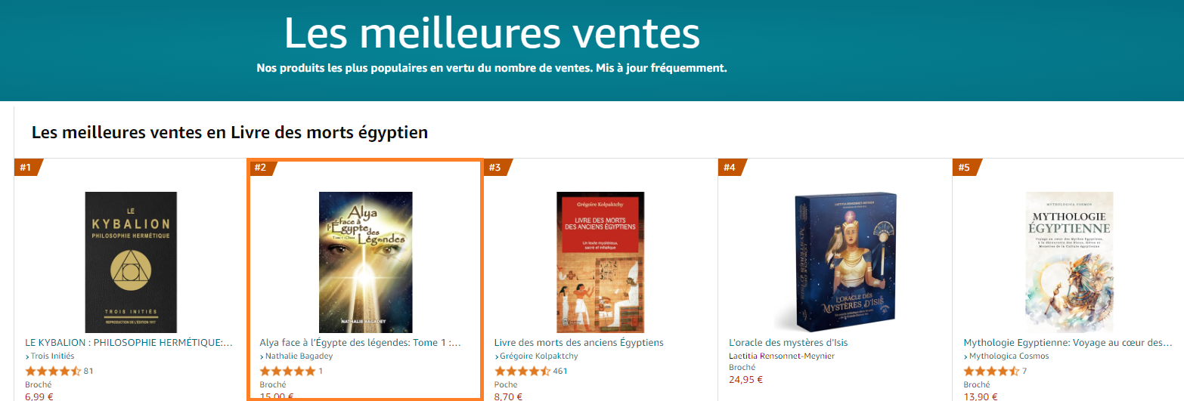The image size is (1184, 401).
Task: Click the five-star rating under Alya face
Action: pyautogui.click(x=287, y=371)
